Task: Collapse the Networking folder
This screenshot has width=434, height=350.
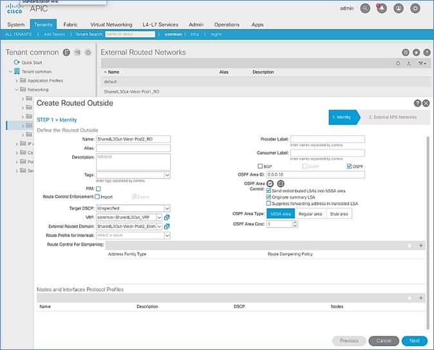Action: click(17, 90)
